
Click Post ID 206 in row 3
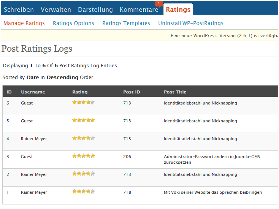127,157
